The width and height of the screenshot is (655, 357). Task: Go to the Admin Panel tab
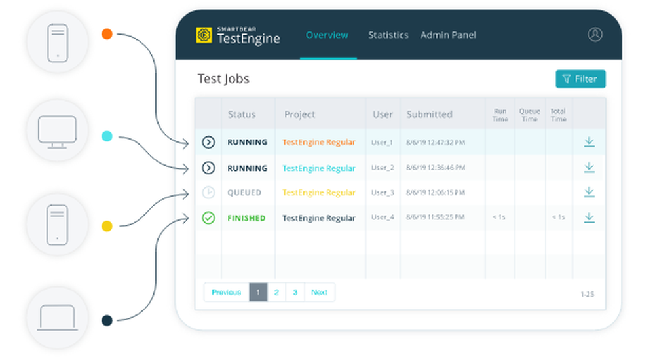(x=448, y=35)
